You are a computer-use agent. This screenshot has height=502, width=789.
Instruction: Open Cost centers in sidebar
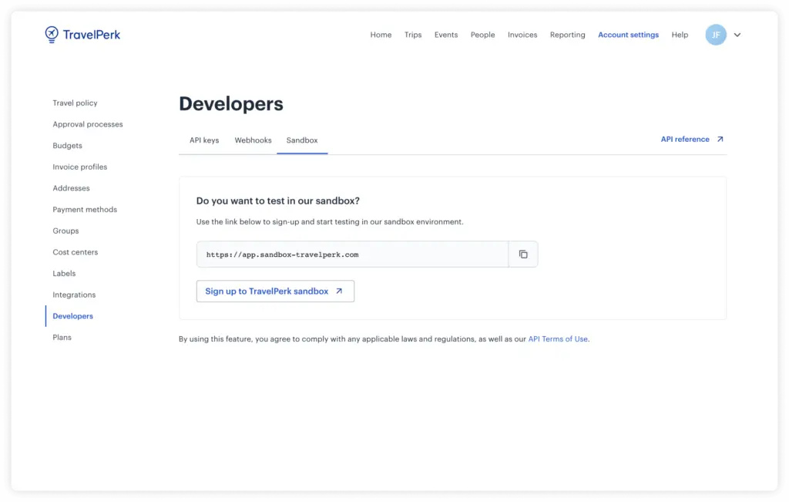tap(76, 252)
